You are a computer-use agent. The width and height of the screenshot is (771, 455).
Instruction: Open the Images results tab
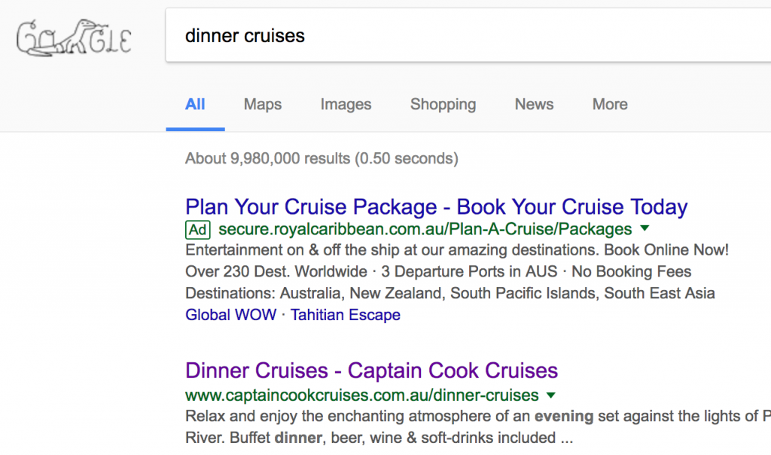[346, 105]
